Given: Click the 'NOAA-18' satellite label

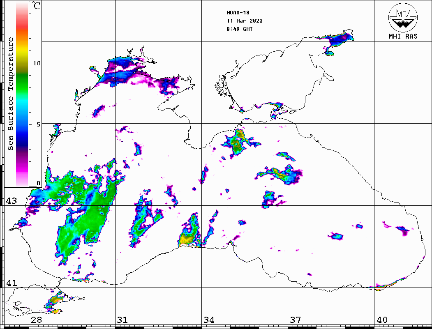Looking at the screenshot, I should [238, 13].
